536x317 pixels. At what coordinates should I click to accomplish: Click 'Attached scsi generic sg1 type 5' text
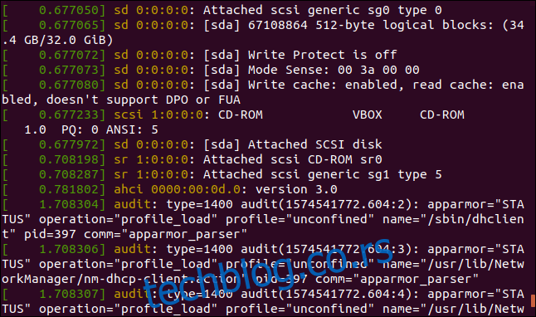(323, 174)
